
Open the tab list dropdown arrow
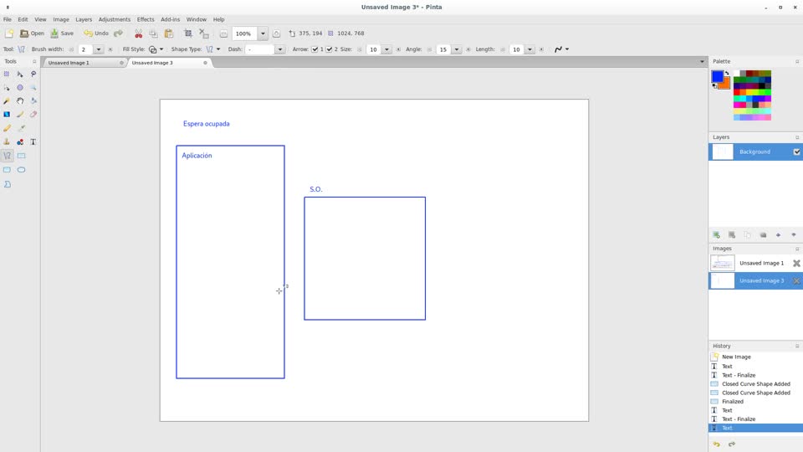[x=702, y=62]
